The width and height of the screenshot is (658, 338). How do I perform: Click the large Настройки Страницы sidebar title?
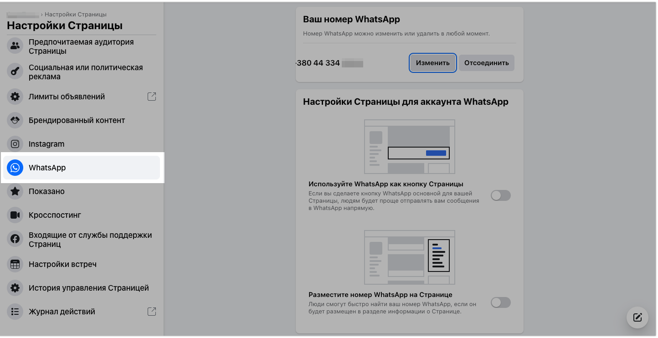[65, 26]
